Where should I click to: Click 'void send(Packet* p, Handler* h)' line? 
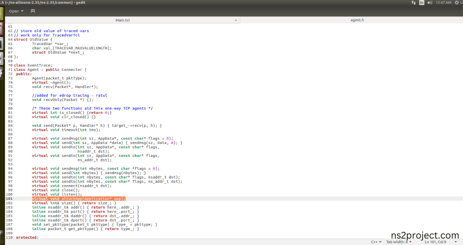pyautogui.click(x=97, y=125)
